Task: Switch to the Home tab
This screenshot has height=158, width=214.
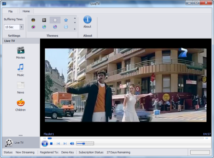Action: [26, 11]
